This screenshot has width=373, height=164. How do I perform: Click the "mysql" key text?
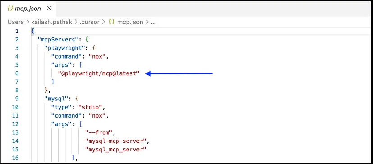coord(56,99)
